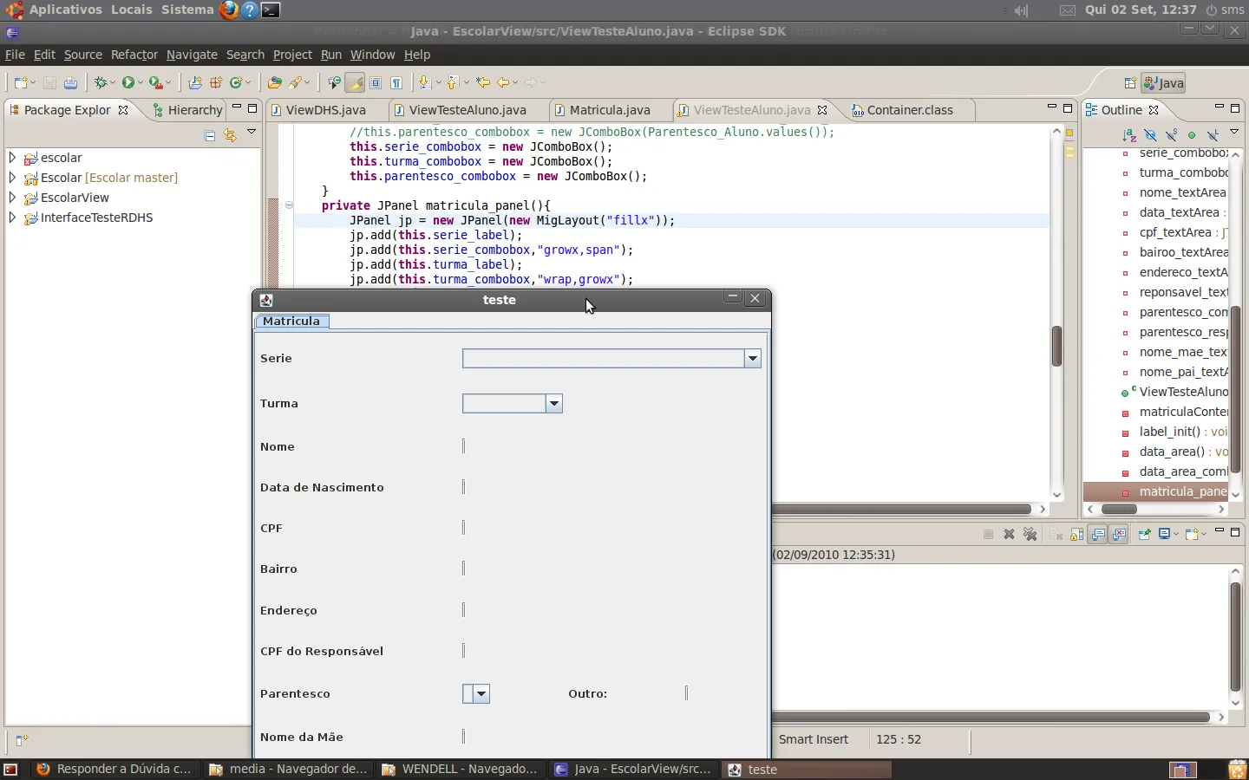Click New Java Class toolbar icon
The width and height of the screenshot is (1249, 780).
tap(235, 83)
